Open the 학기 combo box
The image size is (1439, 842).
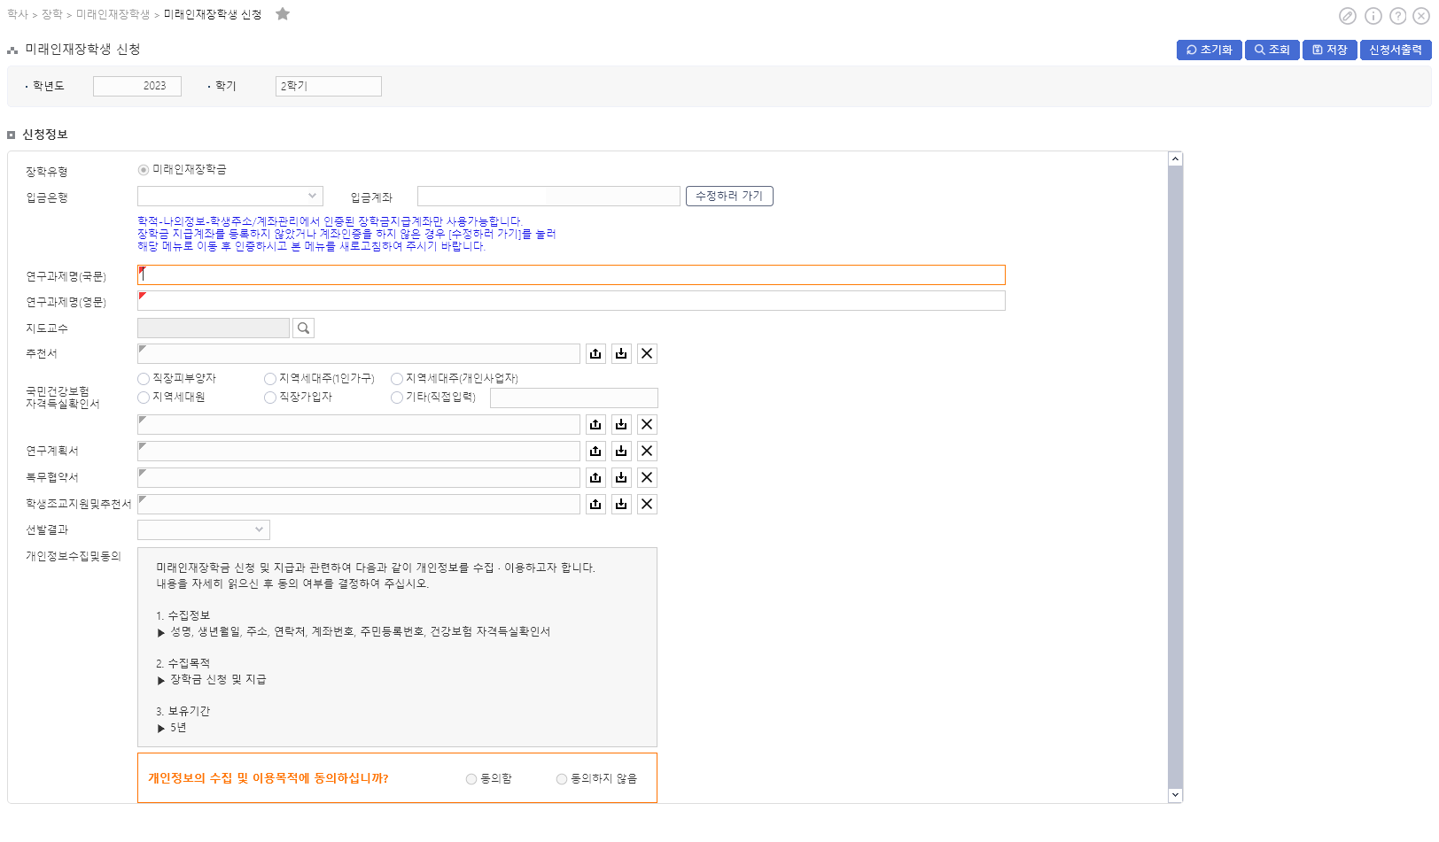click(328, 86)
